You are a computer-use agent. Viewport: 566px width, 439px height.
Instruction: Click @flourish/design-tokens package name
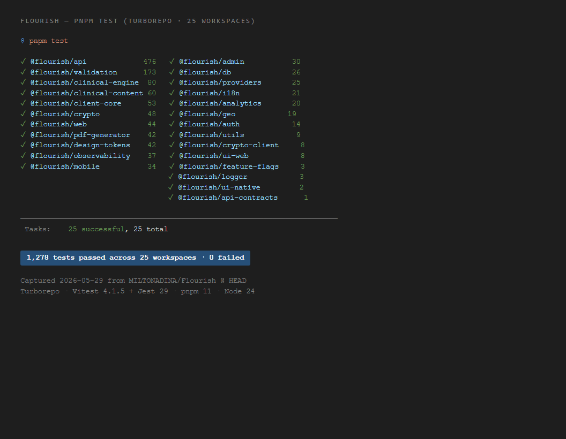pos(80,145)
